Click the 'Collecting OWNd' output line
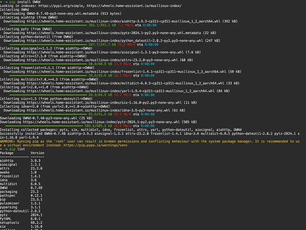 point(14,10)
